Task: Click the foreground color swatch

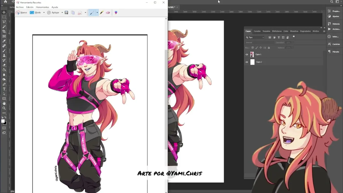Action: [x=3, y=121]
